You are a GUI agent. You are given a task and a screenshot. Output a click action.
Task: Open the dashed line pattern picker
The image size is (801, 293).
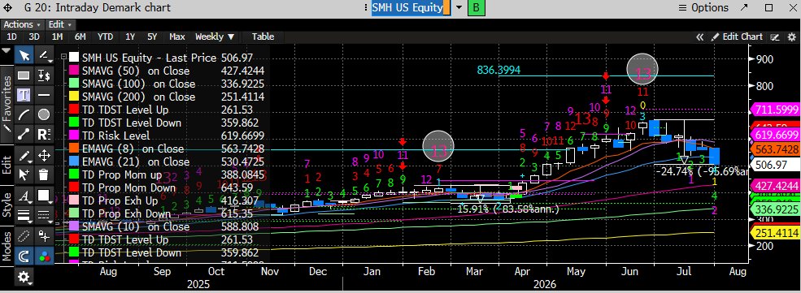[x=44, y=216]
